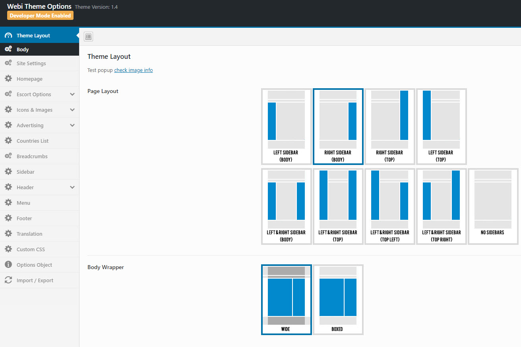Image resolution: width=521 pixels, height=347 pixels.
Task: Open the Custom CSS section
Action: coord(39,249)
